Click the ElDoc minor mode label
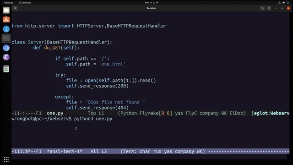This screenshot has width=293, height=165. [x=236, y=113]
